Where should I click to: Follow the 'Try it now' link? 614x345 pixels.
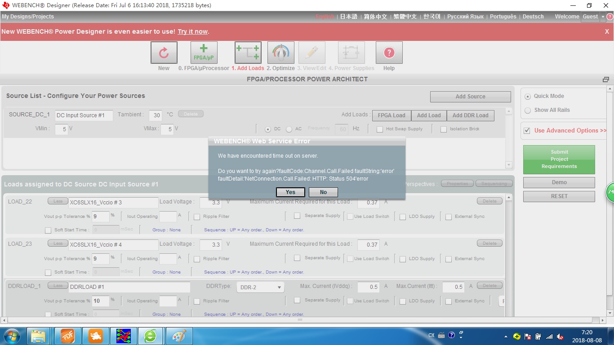point(193,31)
